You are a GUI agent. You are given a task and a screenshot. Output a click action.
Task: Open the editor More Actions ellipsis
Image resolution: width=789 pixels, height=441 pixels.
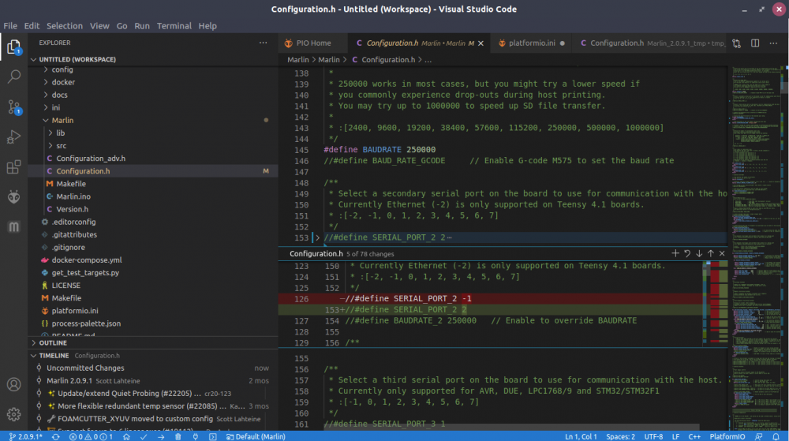[x=773, y=43]
